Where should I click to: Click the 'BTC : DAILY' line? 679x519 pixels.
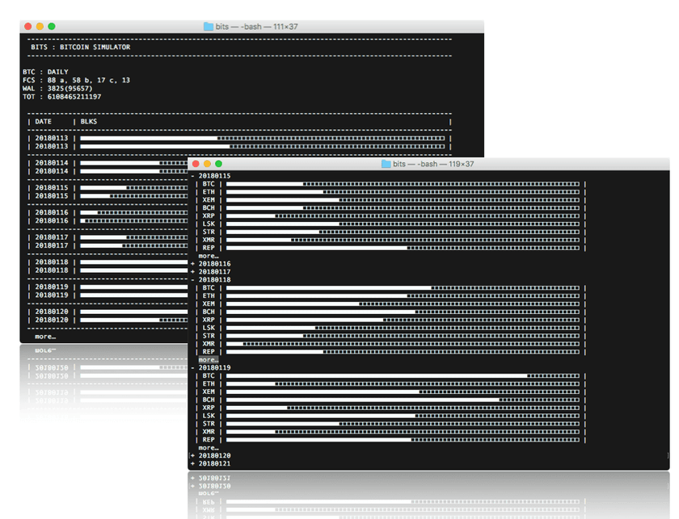(x=45, y=72)
